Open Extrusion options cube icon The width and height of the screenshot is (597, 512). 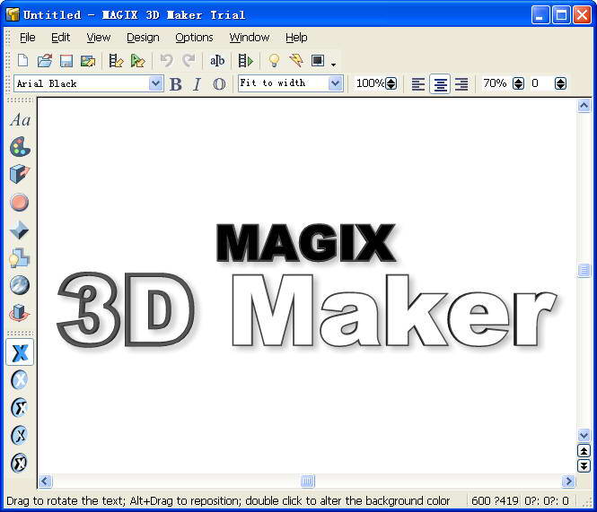pos(20,174)
